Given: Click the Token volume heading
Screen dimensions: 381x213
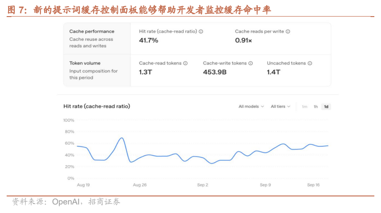Looking at the screenshot, I should click(85, 63).
